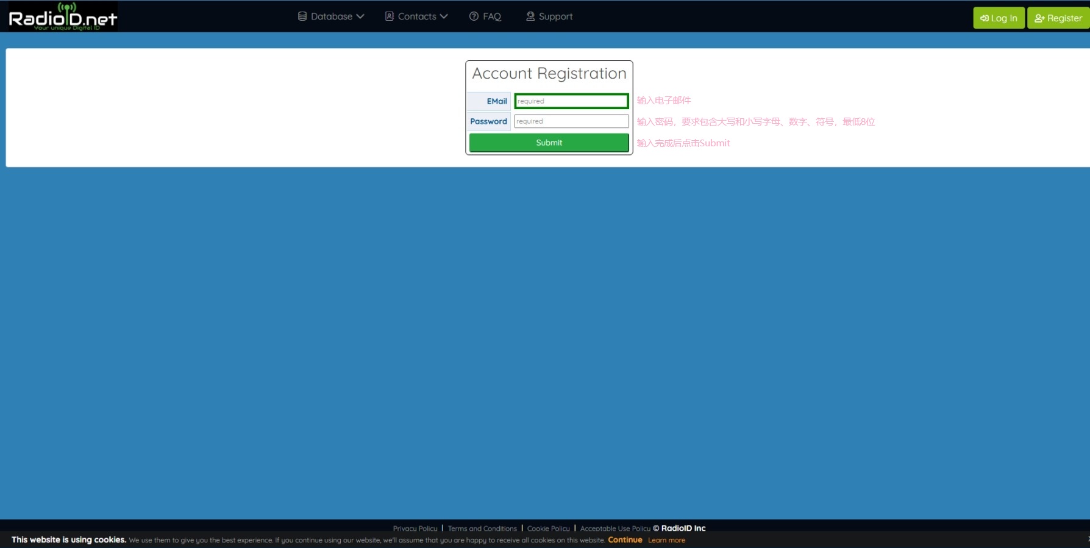Image resolution: width=1090 pixels, height=548 pixels.
Task: Click the Database stack icon
Action: click(x=302, y=16)
